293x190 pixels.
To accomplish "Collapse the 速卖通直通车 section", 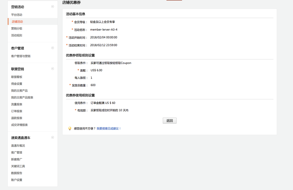I will click(x=53, y=138).
